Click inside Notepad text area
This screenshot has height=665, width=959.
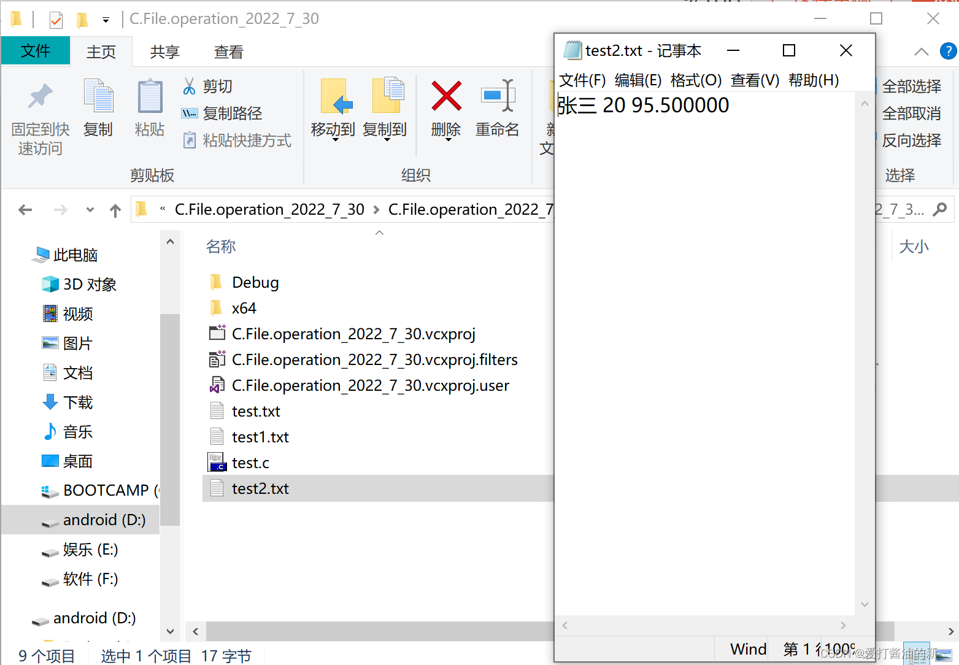(704, 353)
